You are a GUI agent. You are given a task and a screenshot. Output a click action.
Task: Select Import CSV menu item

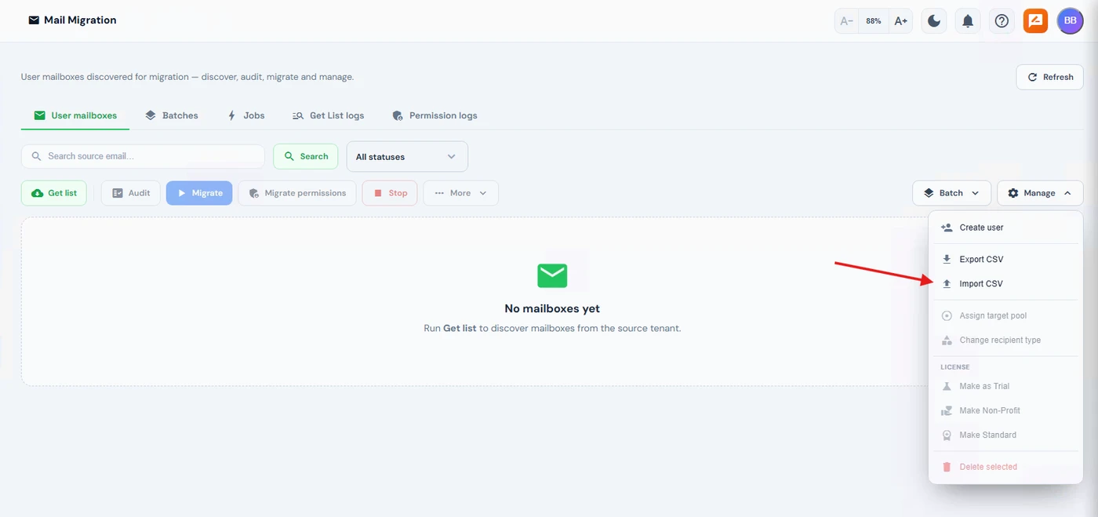(x=1006, y=284)
